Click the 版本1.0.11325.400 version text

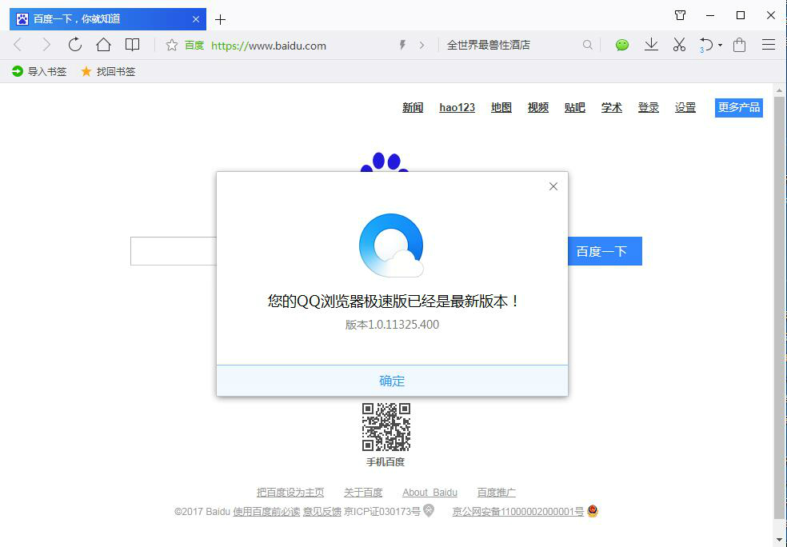[392, 325]
